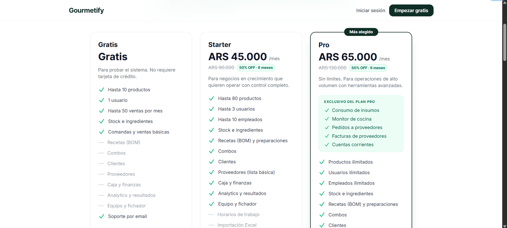Click the 50% OFF badge on Starter plan
This screenshot has height=228, width=507.
pyautogui.click(x=256, y=68)
